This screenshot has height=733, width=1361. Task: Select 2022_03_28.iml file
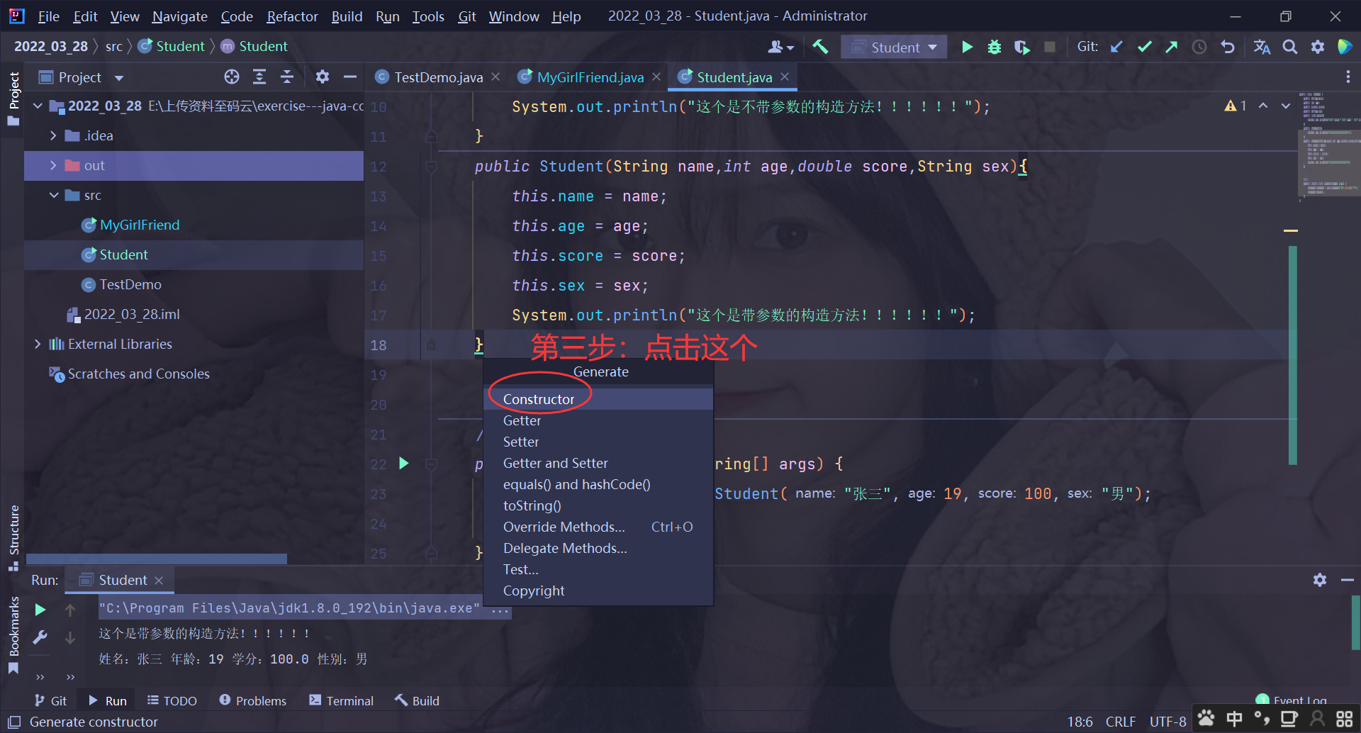[132, 314]
